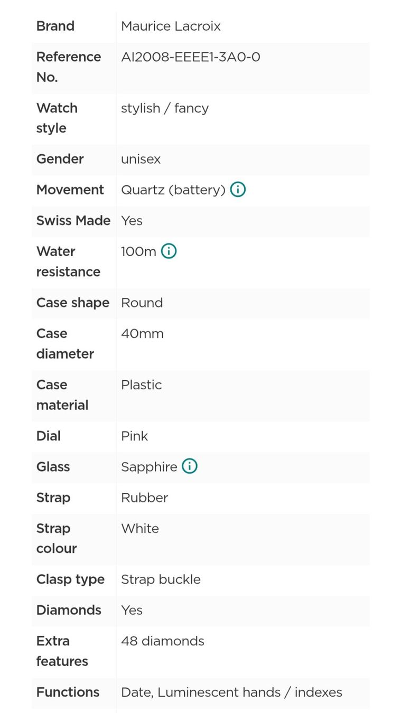Select the White strap colour value
The image size is (401, 713).
tap(140, 528)
